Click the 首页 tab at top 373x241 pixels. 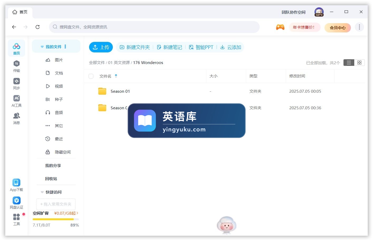pyautogui.click(x=20, y=12)
